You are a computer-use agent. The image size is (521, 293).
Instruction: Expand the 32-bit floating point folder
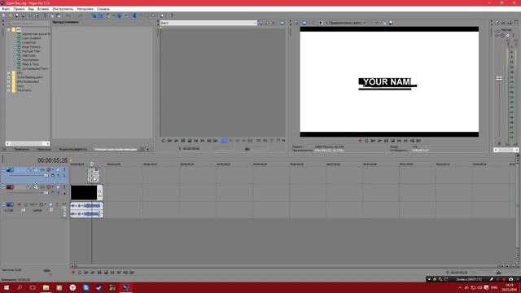[9, 77]
